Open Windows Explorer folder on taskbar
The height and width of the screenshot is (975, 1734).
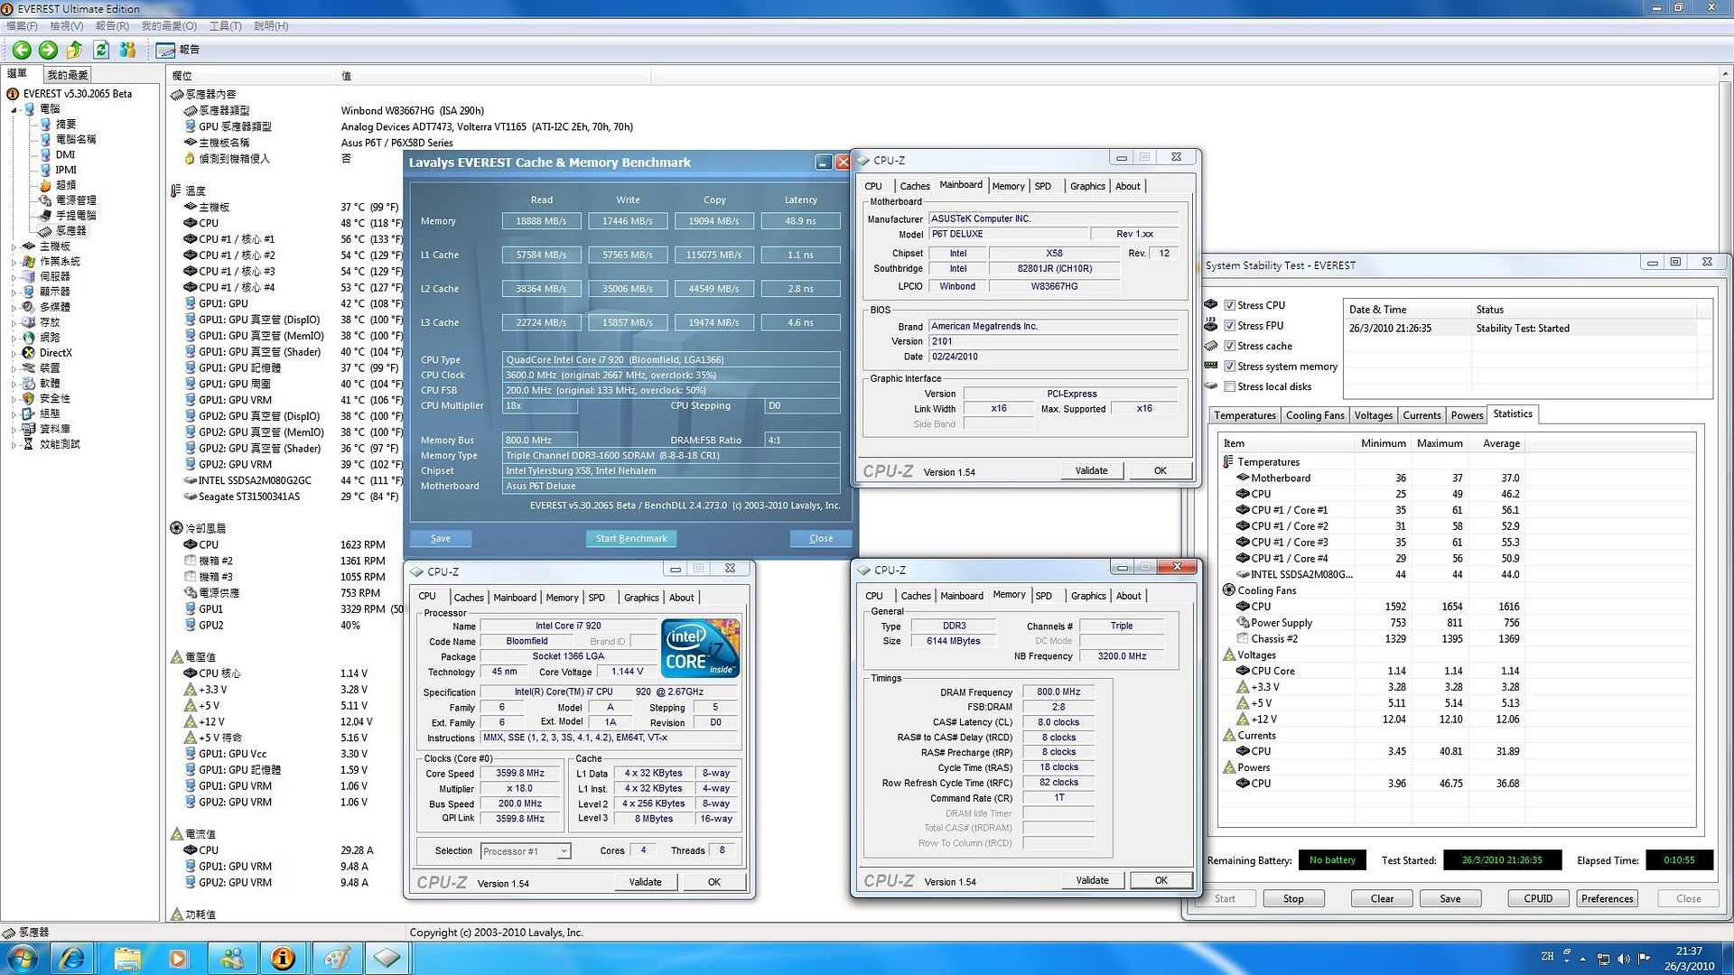[126, 959]
